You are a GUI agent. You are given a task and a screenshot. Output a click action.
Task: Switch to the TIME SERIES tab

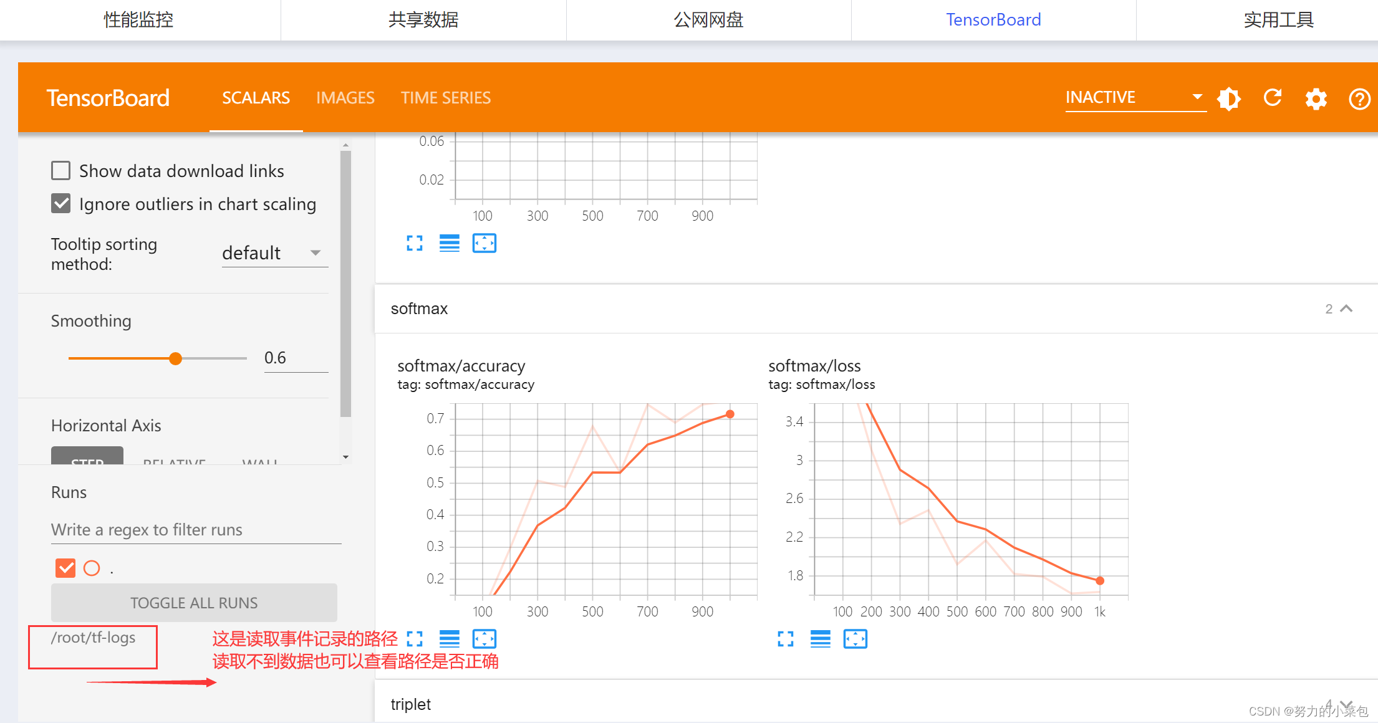coord(448,97)
